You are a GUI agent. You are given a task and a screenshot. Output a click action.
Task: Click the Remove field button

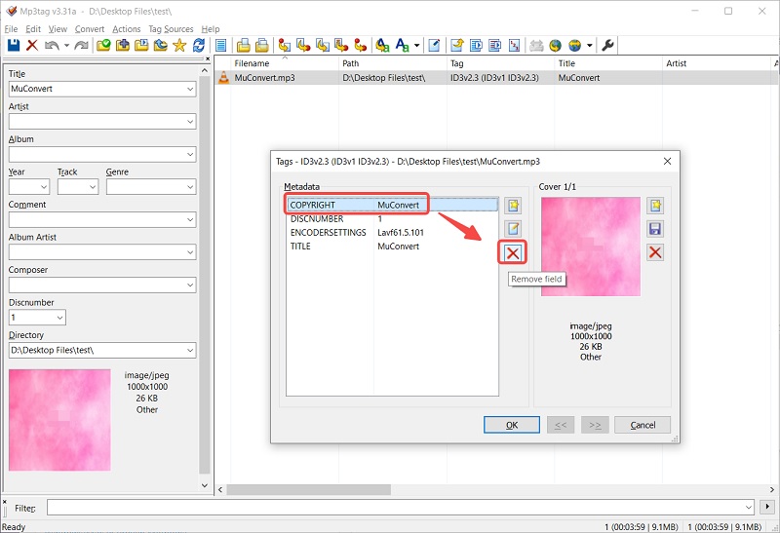[x=513, y=253]
